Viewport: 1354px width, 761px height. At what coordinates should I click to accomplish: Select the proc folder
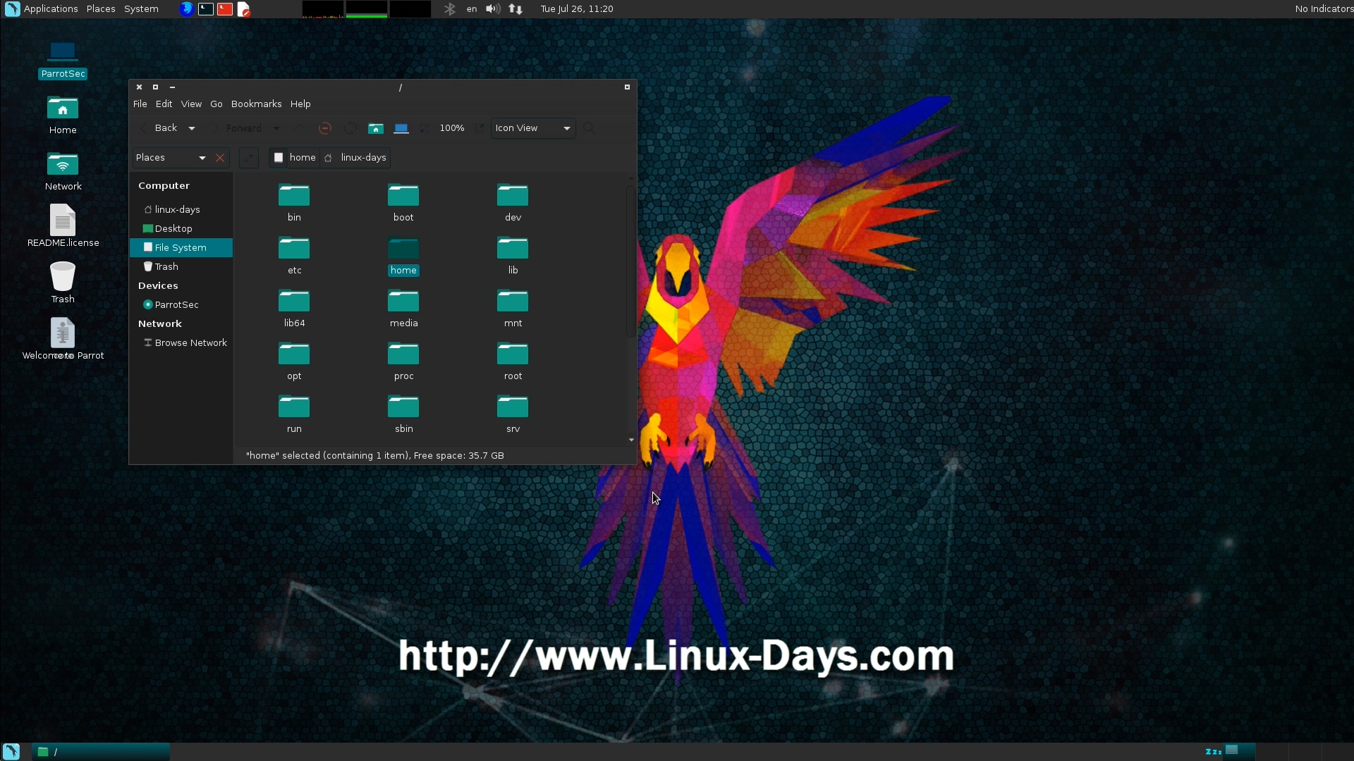[403, 361]
